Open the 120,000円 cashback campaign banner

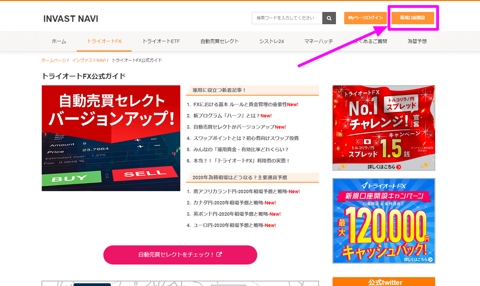pos(384,220)
